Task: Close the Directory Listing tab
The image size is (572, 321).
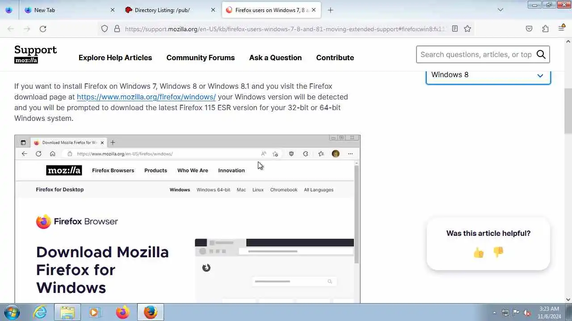Action: point(213,10)
